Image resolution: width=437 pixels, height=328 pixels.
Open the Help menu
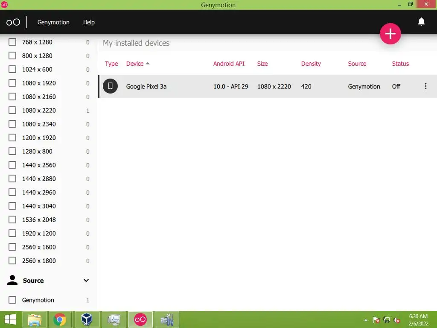pyautogui.click(x=89, y=22)
